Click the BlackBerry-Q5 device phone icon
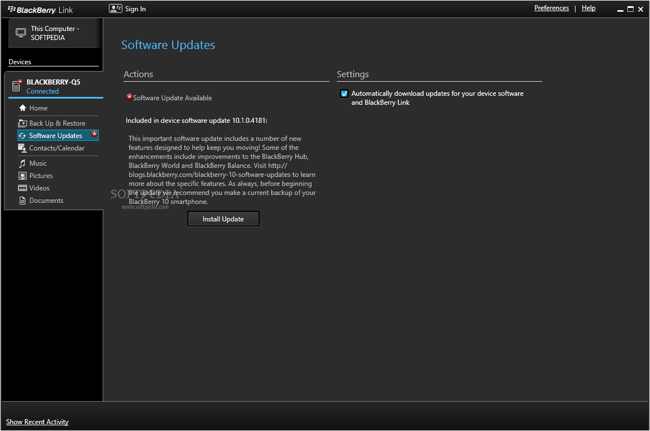Viewport: 650px width, 431px height. coord(16,85)
